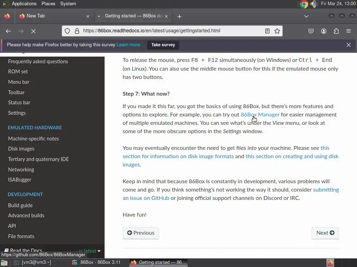The width and height of the screenshot is (357, 267).
Task: Dismiss the survey notification bar
Action: [x=349, y=45]
